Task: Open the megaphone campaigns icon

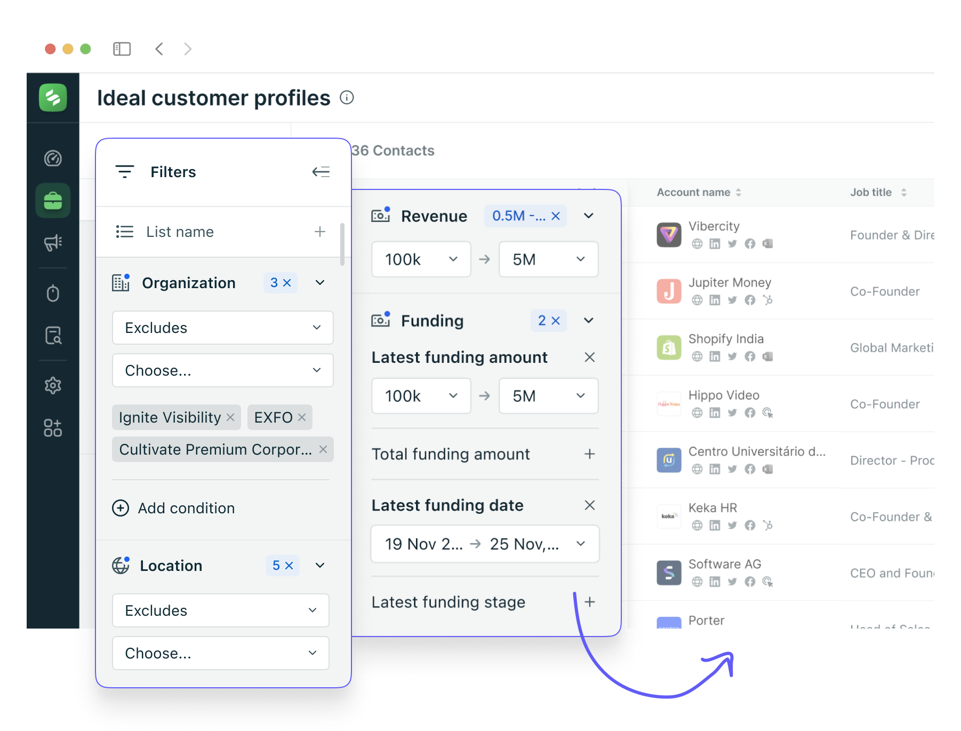Action: pyautogui.click(x=53, y=243)
